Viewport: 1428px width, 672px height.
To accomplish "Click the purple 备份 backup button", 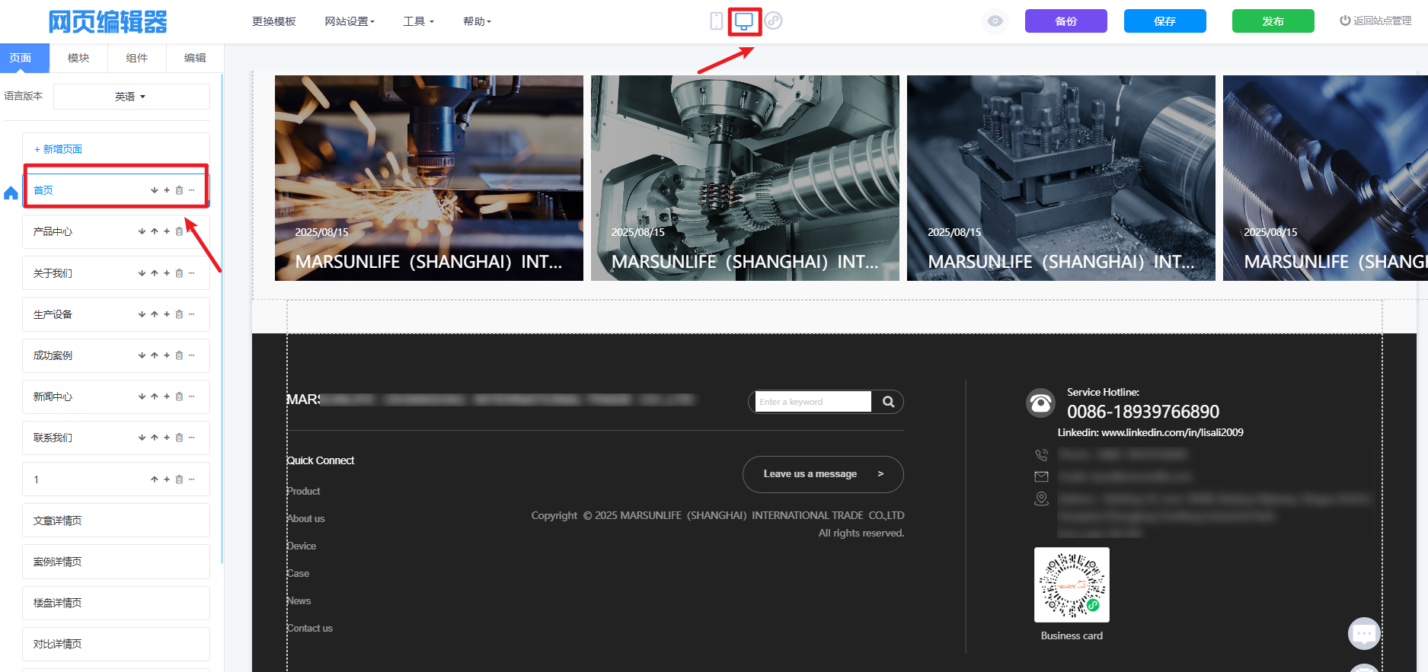I will tap(1065, 21).
